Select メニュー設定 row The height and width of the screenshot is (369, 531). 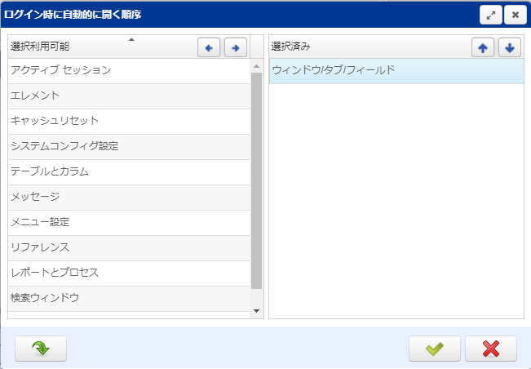point(129,223)
